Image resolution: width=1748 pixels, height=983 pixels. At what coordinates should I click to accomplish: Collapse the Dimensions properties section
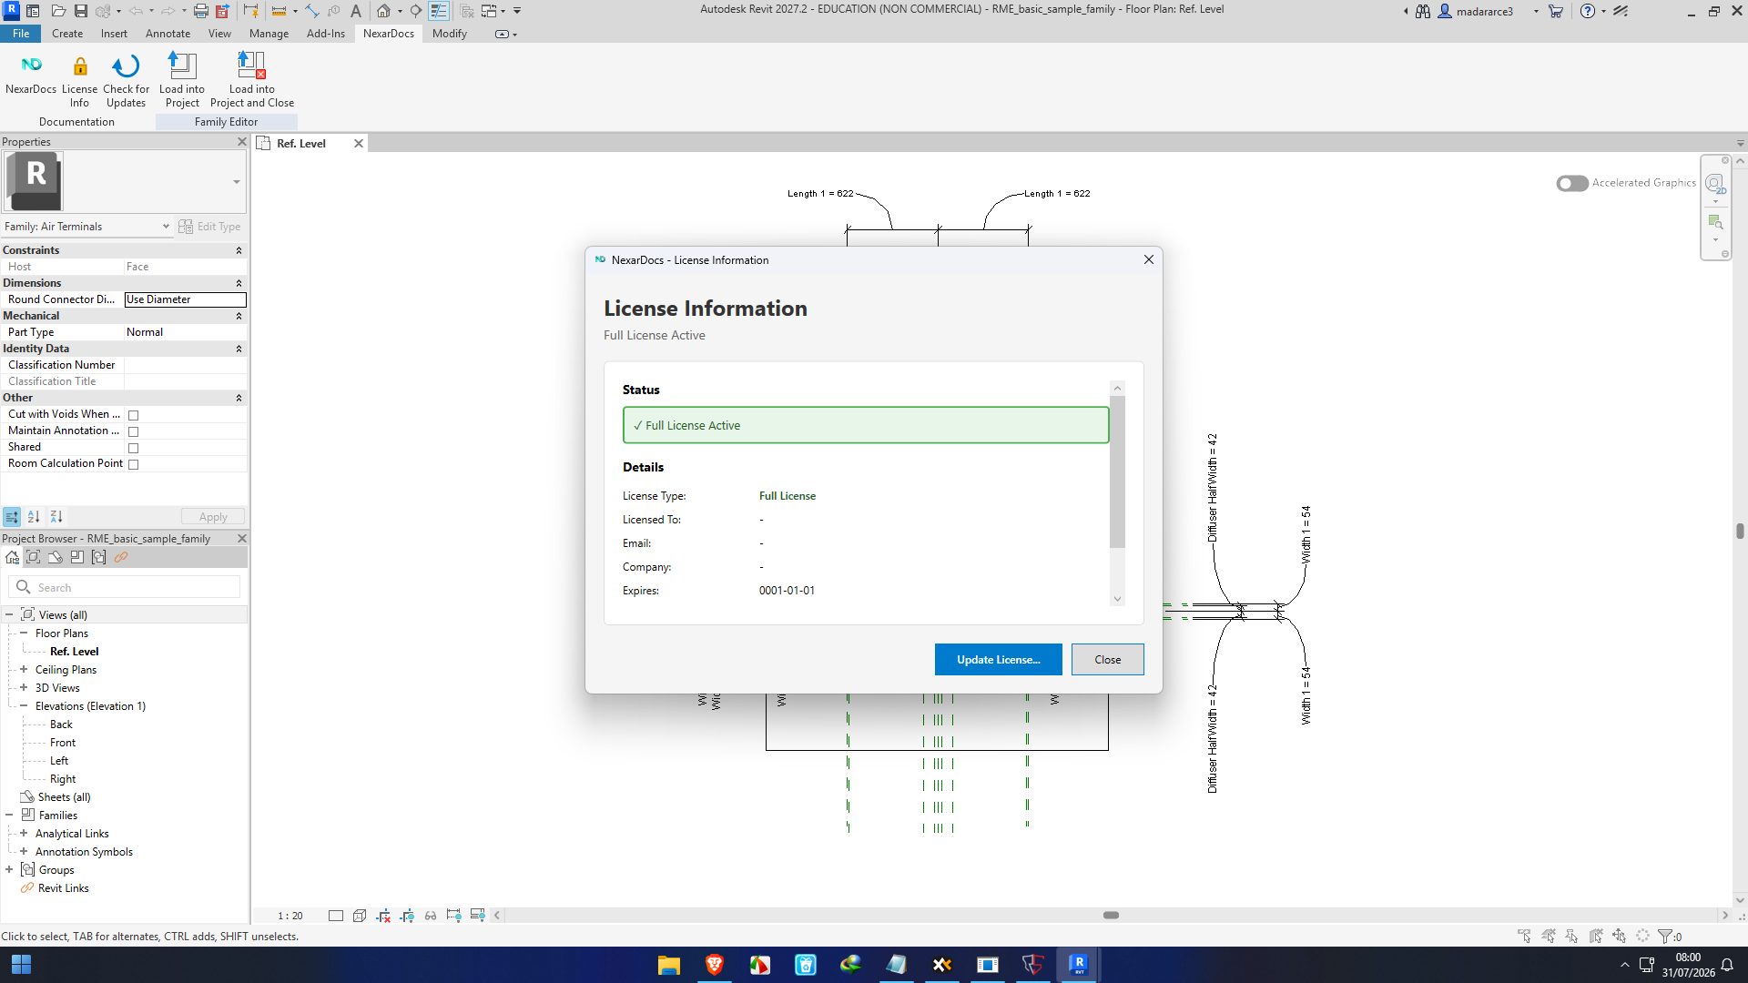(x=239, y=283)
